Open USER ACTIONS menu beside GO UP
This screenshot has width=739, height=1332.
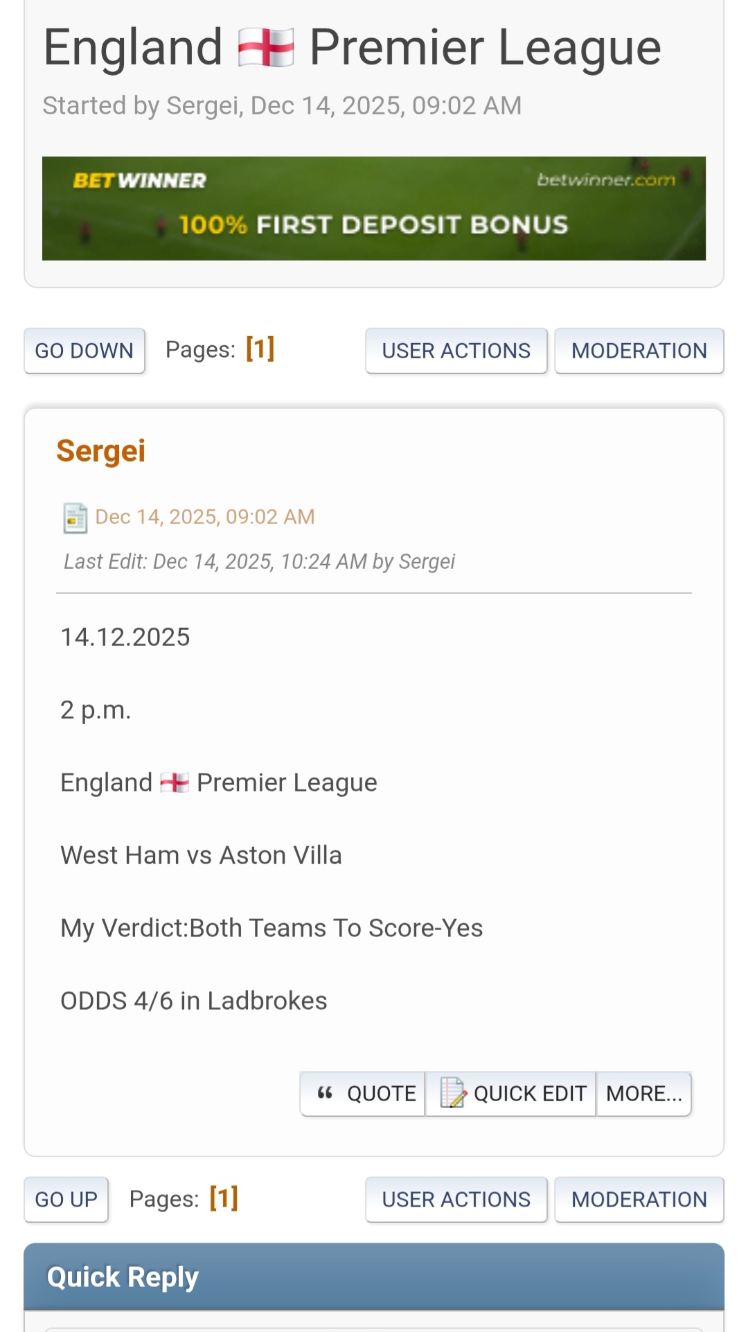click(x=456, y=1200)
